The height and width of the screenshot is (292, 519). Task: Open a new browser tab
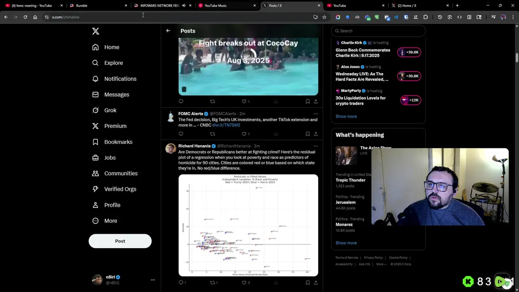coord(457,6)
